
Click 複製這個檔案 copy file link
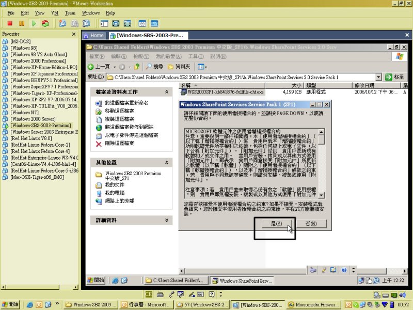pyautogui.click(x=120, y=119)
